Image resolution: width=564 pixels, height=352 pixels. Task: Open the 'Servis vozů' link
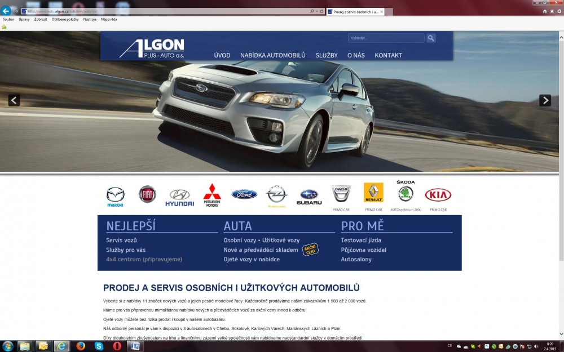(x=121, y=240)
